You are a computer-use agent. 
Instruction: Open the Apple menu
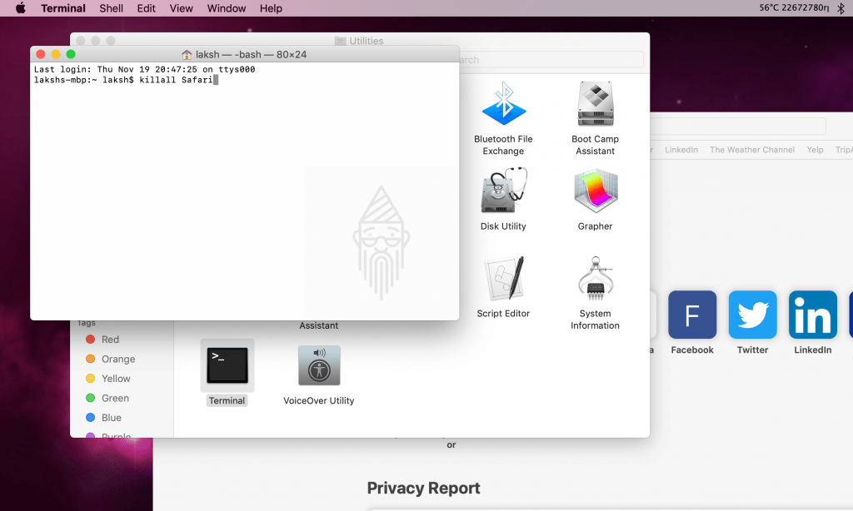click(21, 8)
